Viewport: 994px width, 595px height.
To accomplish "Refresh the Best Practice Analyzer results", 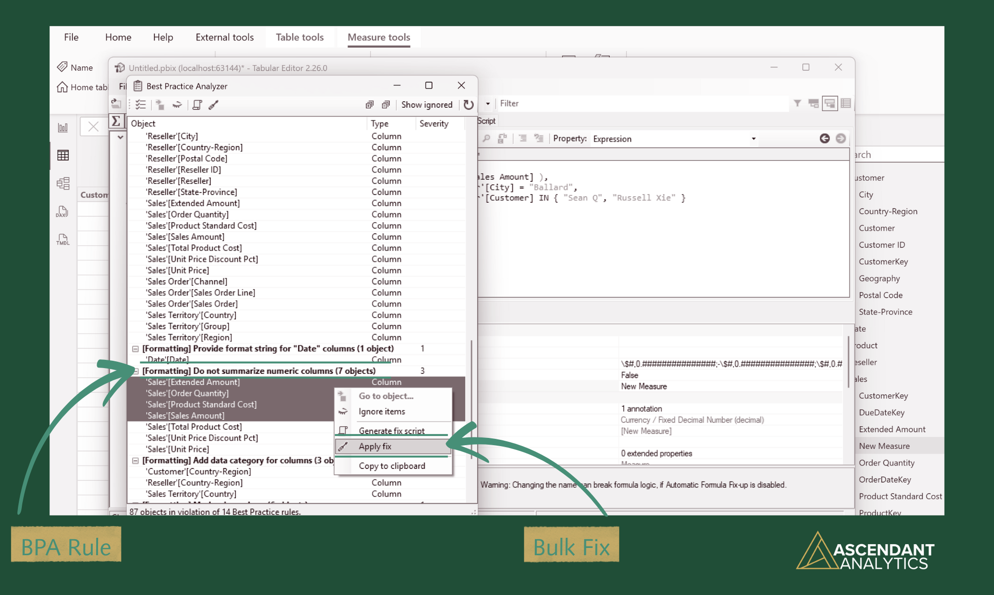I will pos(468,104).
